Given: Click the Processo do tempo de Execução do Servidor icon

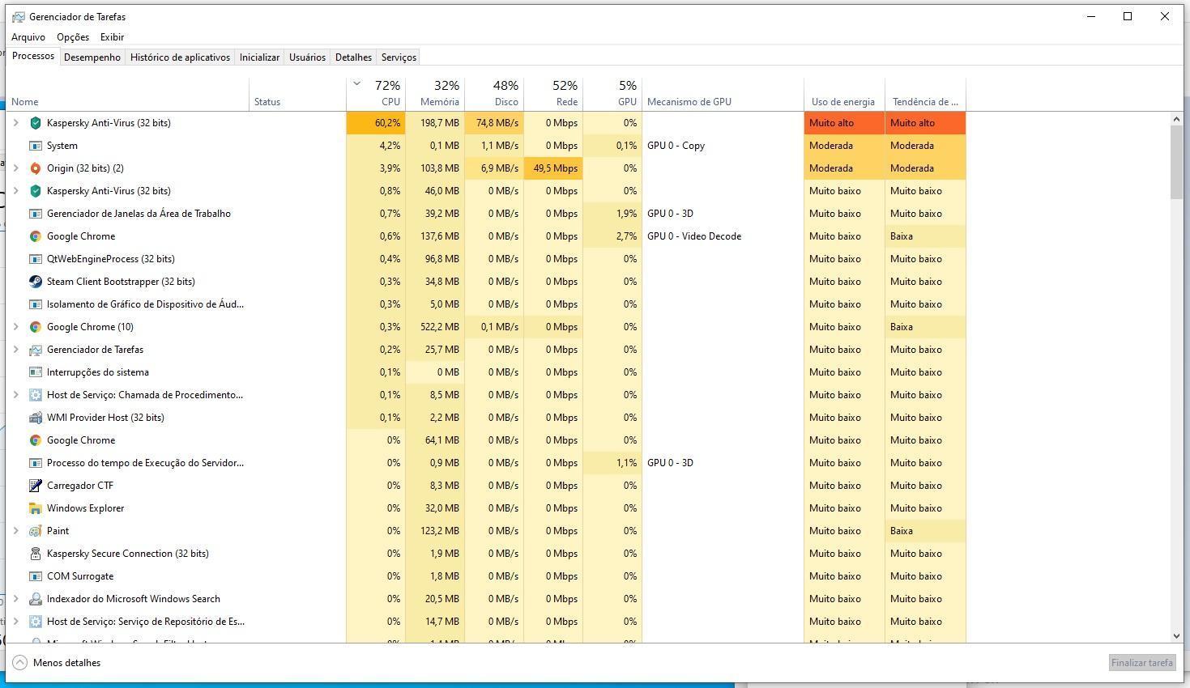Looking at the screenshot, I should pos(35,463).
